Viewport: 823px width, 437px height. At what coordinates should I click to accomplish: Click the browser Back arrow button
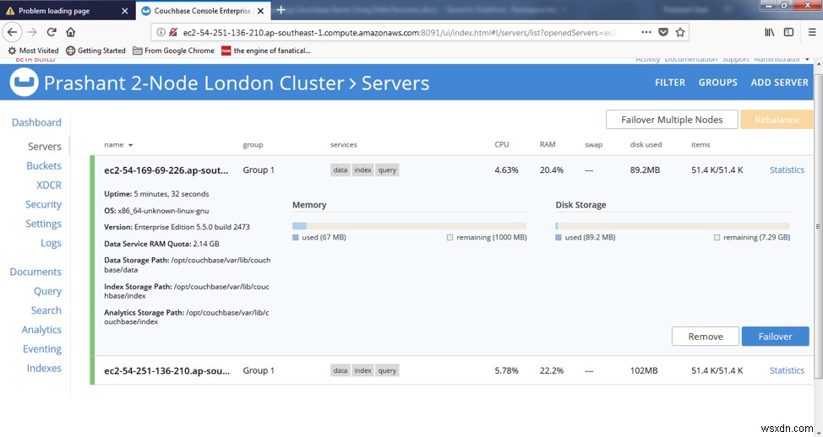[x=12, y=32]
